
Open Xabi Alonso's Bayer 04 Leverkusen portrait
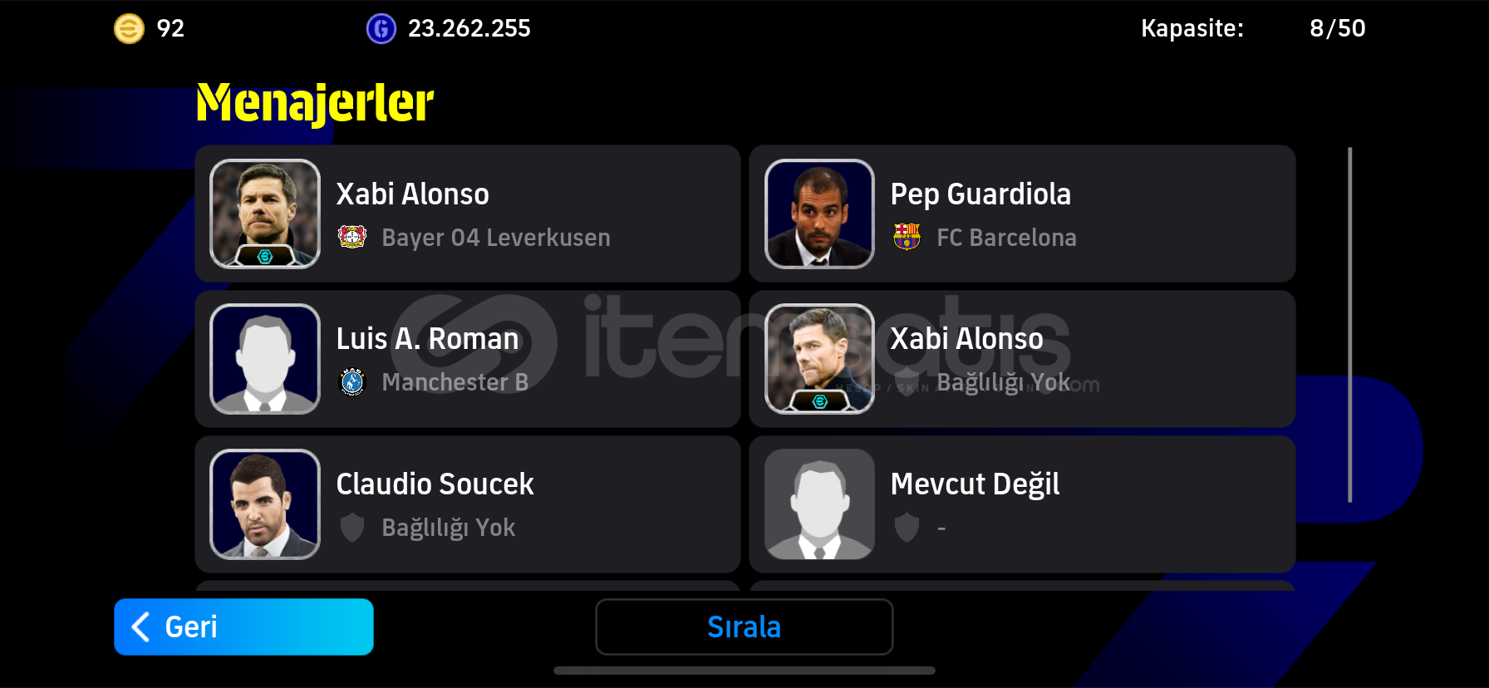265,214
